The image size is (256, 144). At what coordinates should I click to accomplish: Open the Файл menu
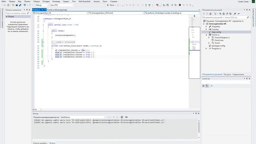(x=4, y=2)
